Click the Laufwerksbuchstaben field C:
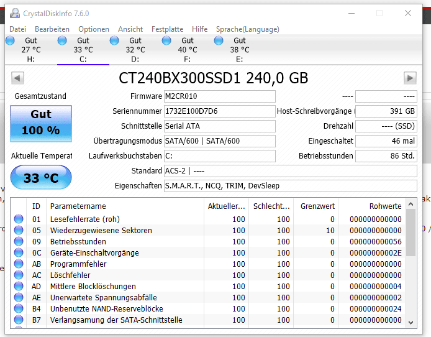Viewport: 431px width, 337px height. 220,156
